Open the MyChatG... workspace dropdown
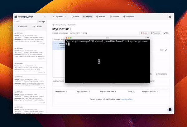Viewport: 187px width, 127px height. [60, 17]
